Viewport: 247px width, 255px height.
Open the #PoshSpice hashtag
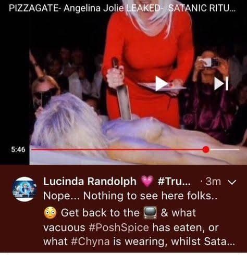[119, 227]
